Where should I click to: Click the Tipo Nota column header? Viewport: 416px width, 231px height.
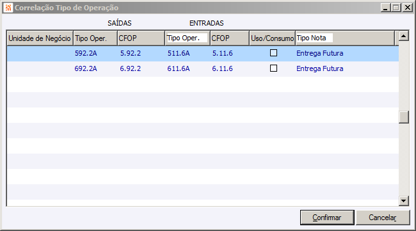coord(345,38)
